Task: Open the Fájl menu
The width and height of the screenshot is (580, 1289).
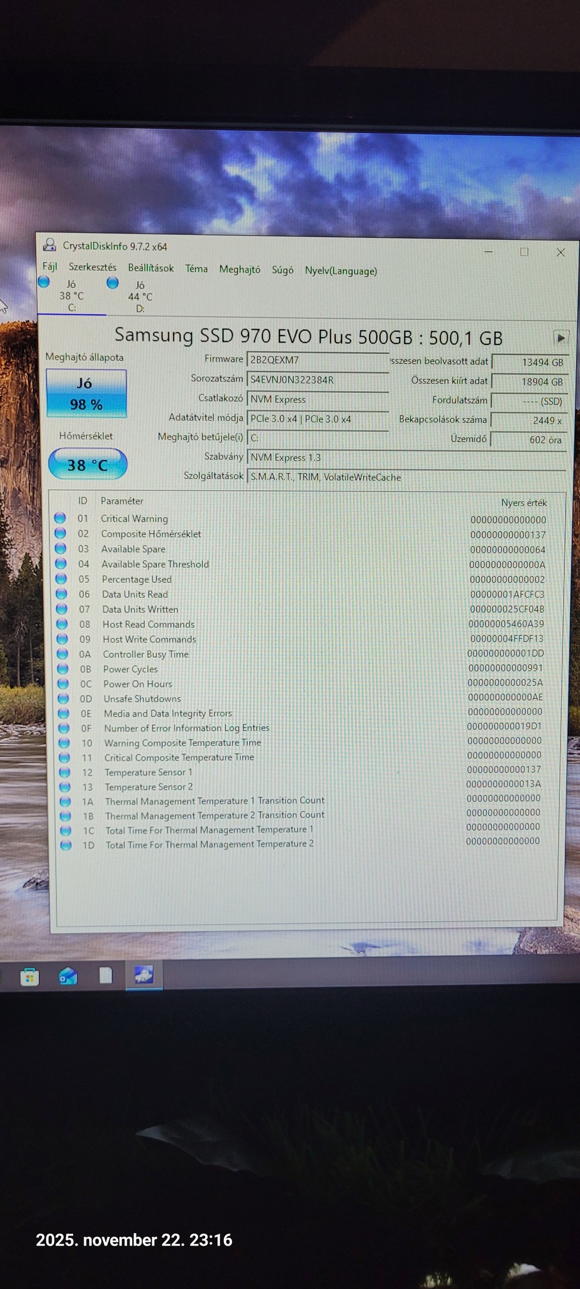Action: click(x=50, y=266)
